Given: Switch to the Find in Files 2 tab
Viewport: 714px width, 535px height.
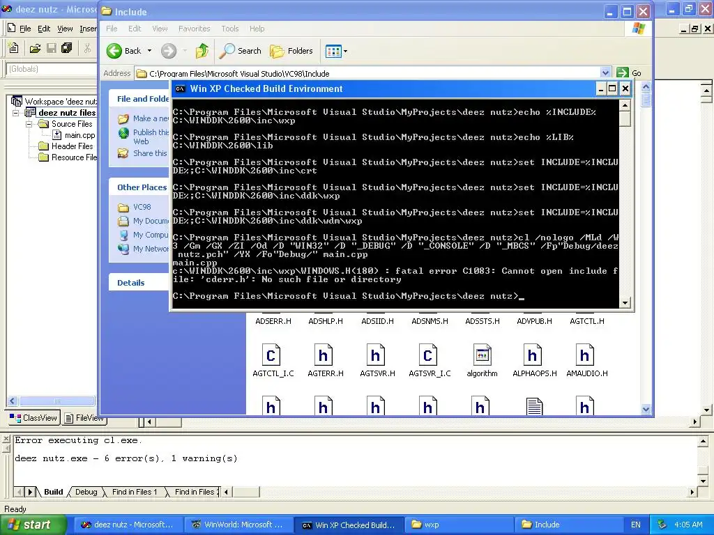Looking at the screenshot, I should (195, 492).
